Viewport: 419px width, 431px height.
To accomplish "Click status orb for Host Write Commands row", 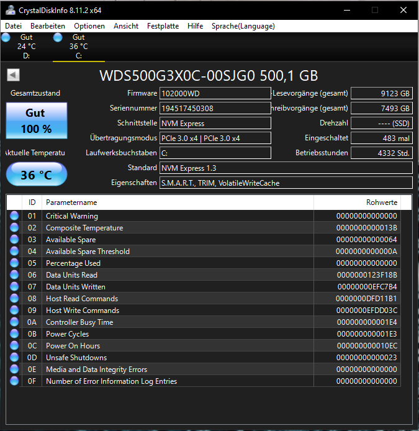I will coord(14,311).
